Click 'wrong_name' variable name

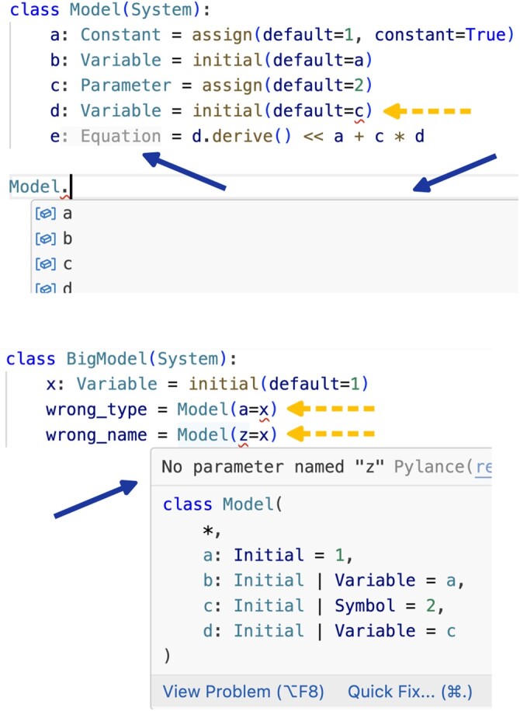point(96,435)
